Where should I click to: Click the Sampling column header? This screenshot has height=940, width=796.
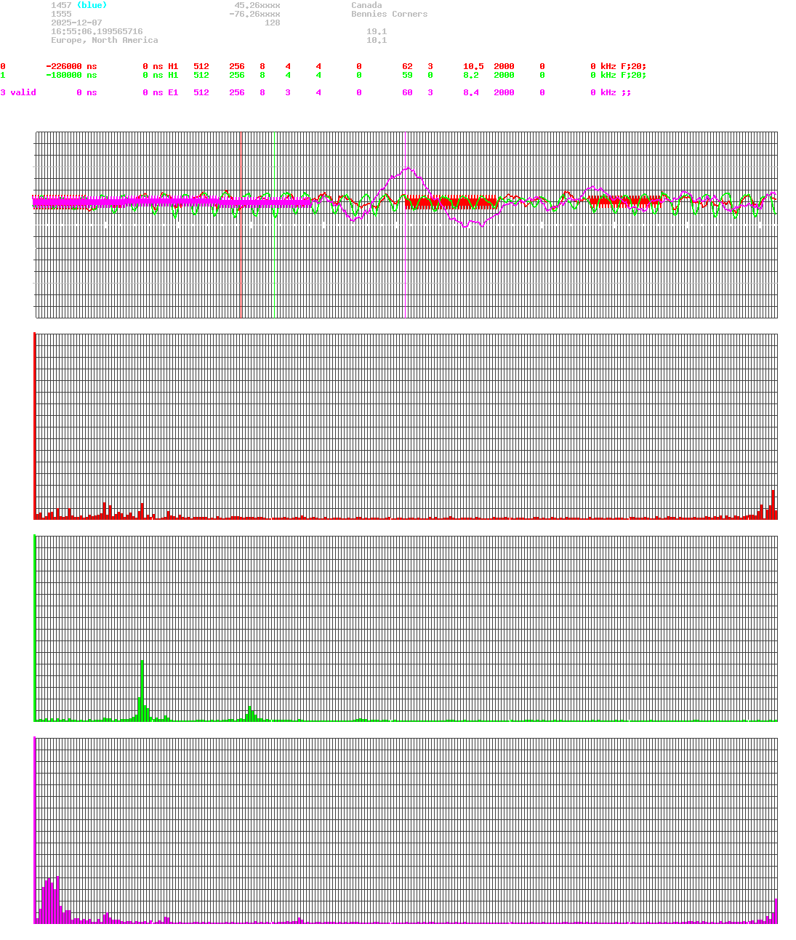pos(514,57)
